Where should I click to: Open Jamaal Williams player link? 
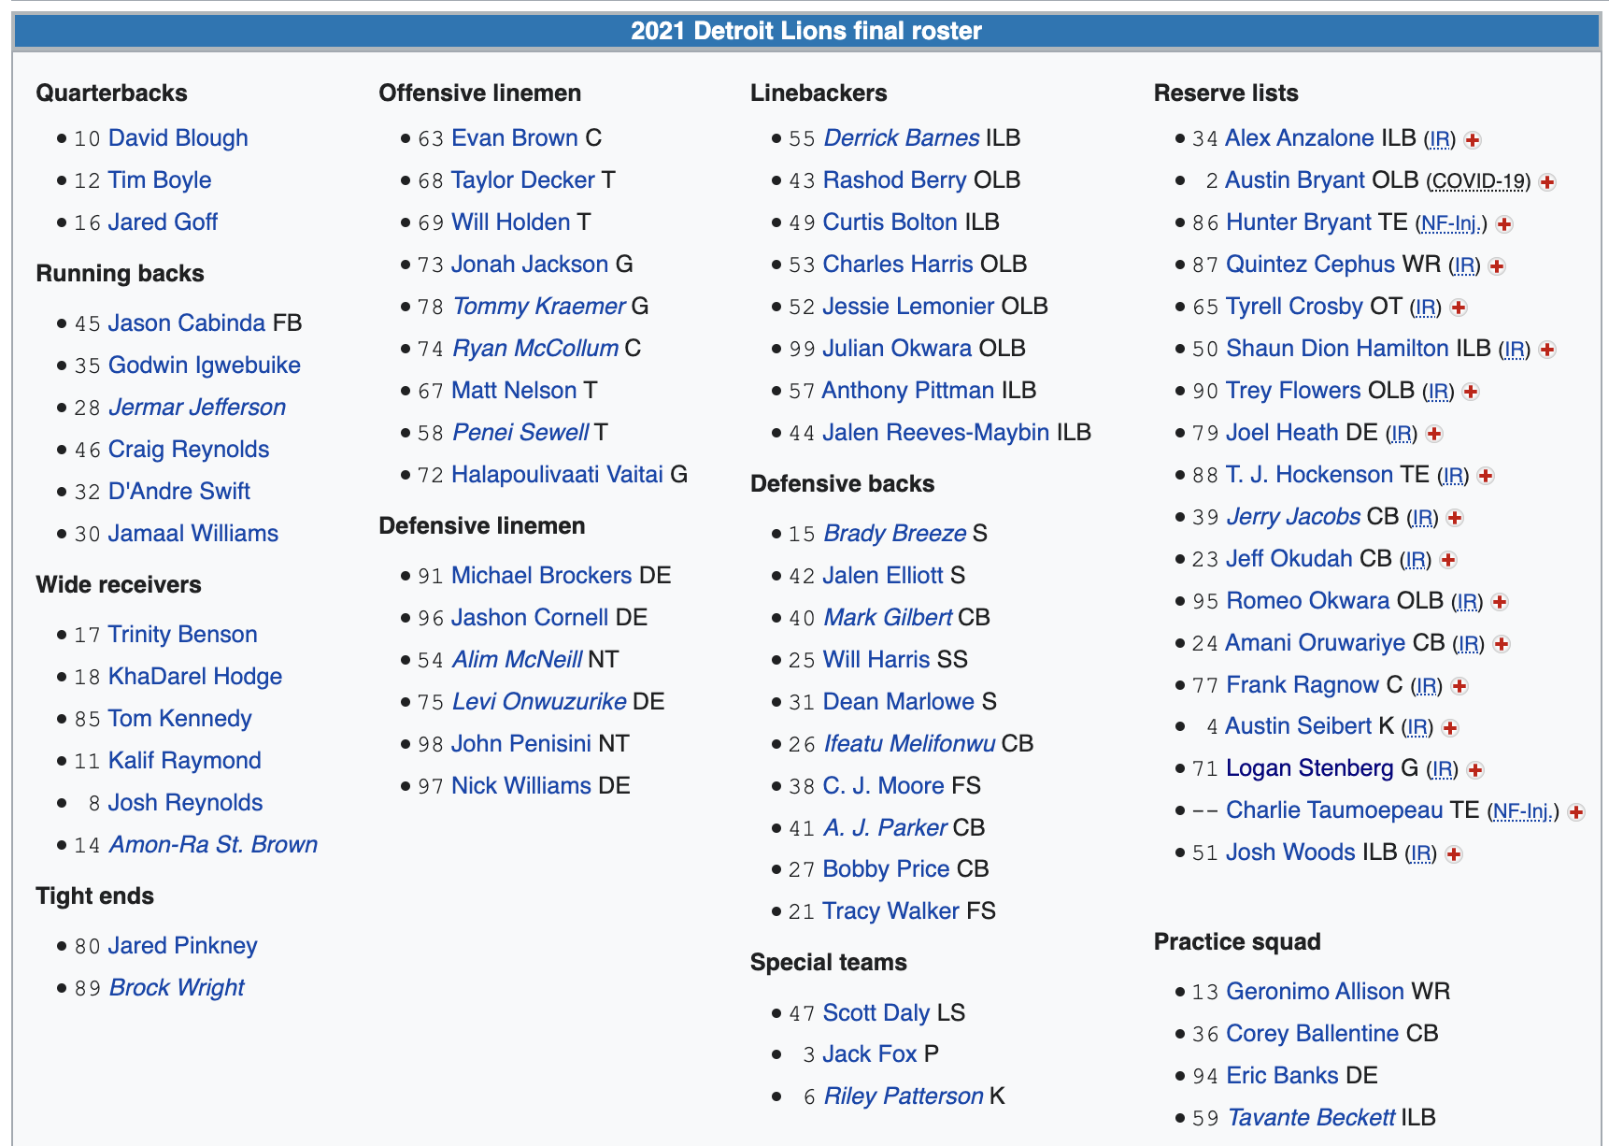[x=193, y=534]
